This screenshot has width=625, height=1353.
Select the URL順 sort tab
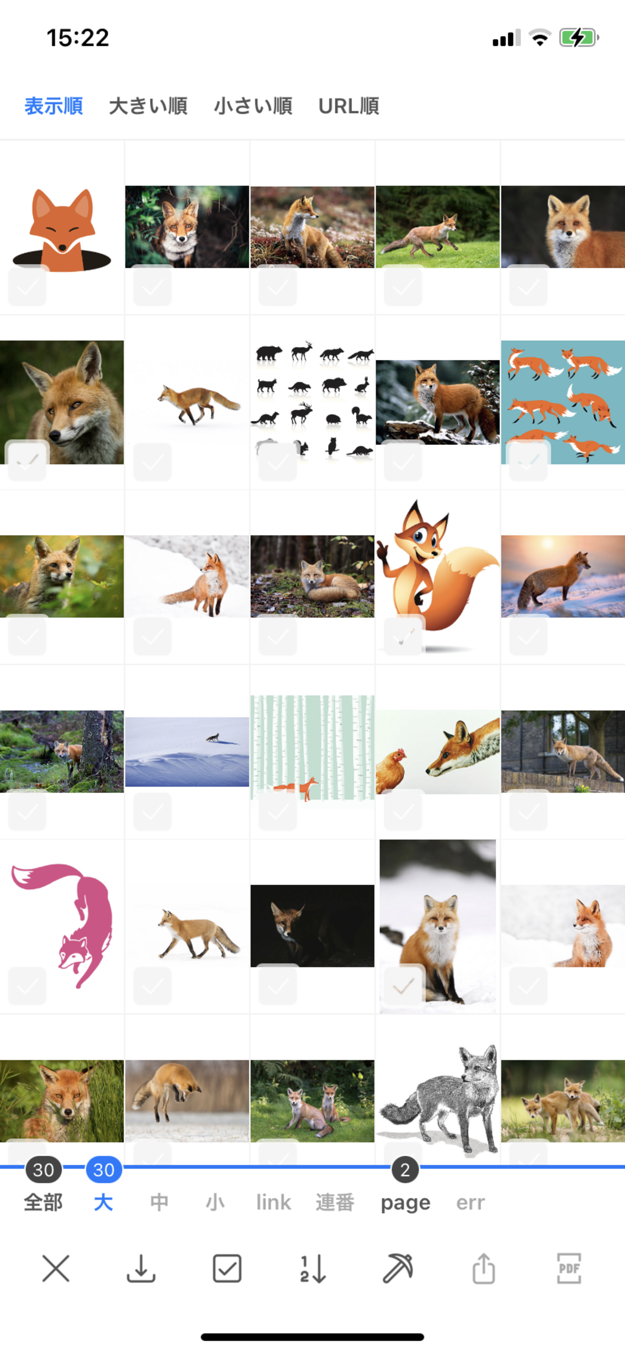coord(349,106)
